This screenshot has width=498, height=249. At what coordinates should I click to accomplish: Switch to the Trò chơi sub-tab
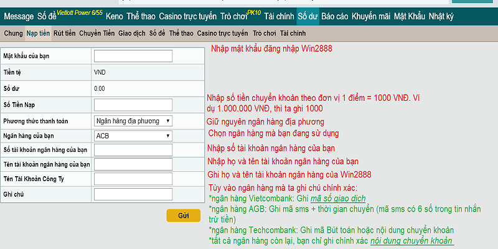[265, 34]
